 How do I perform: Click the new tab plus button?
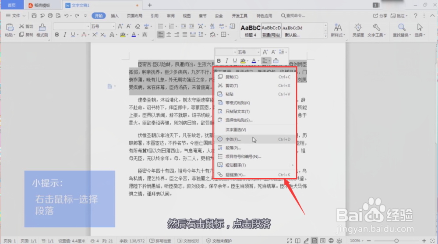point(150,5)
